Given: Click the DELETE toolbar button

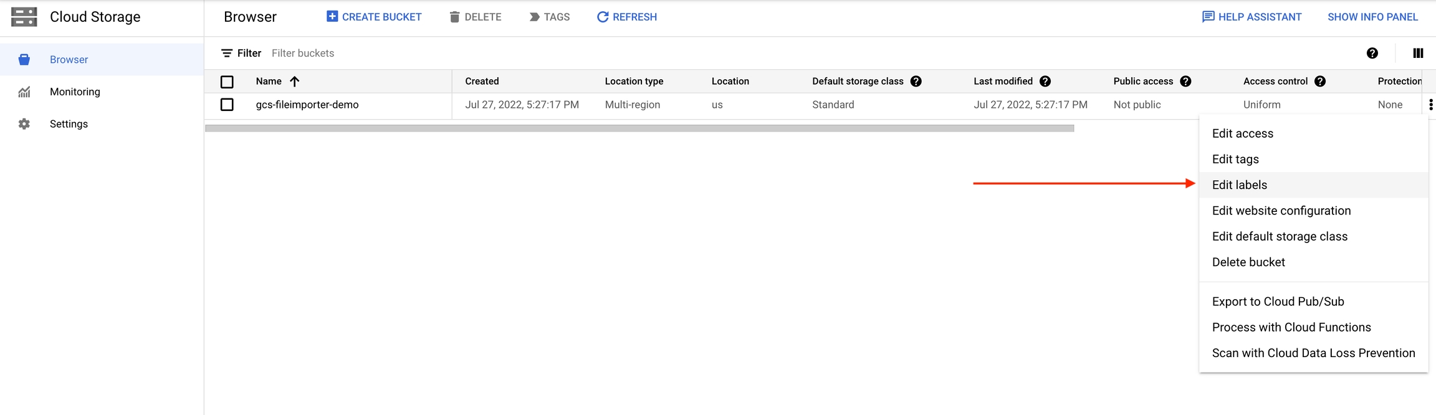Looking at the screenshot, I should point(476,17).
